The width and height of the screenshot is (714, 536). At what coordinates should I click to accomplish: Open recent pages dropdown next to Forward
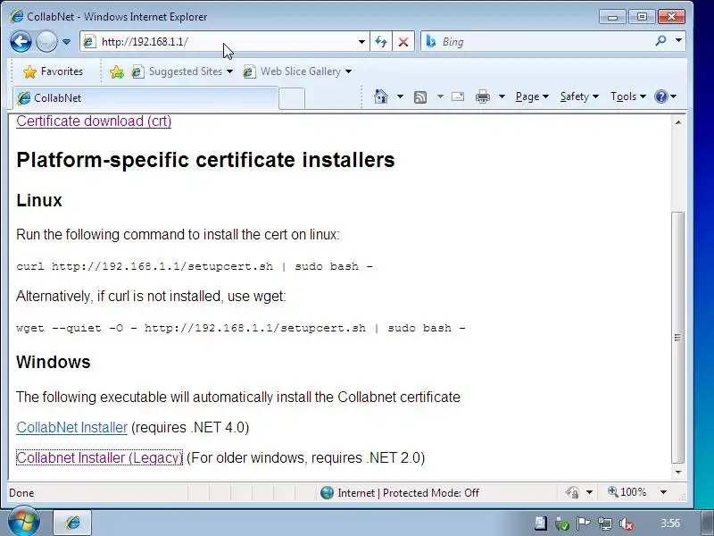point(66,42)
